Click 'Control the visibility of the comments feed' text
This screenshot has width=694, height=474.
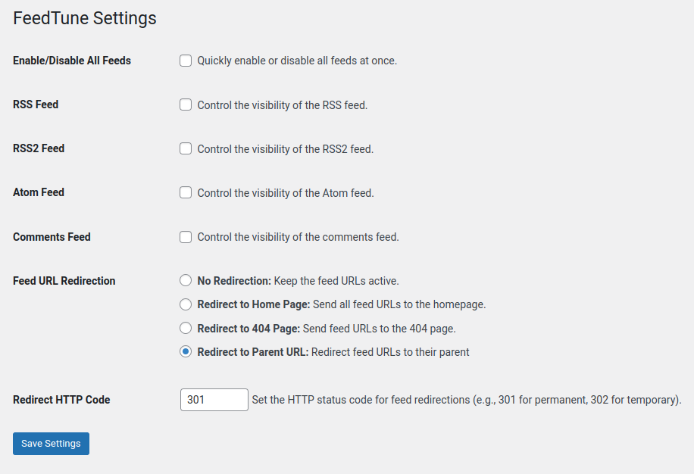pos(298,237)
